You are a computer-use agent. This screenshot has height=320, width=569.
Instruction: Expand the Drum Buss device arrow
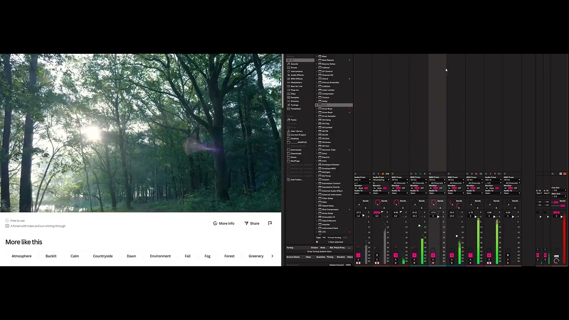click(317, 108)
